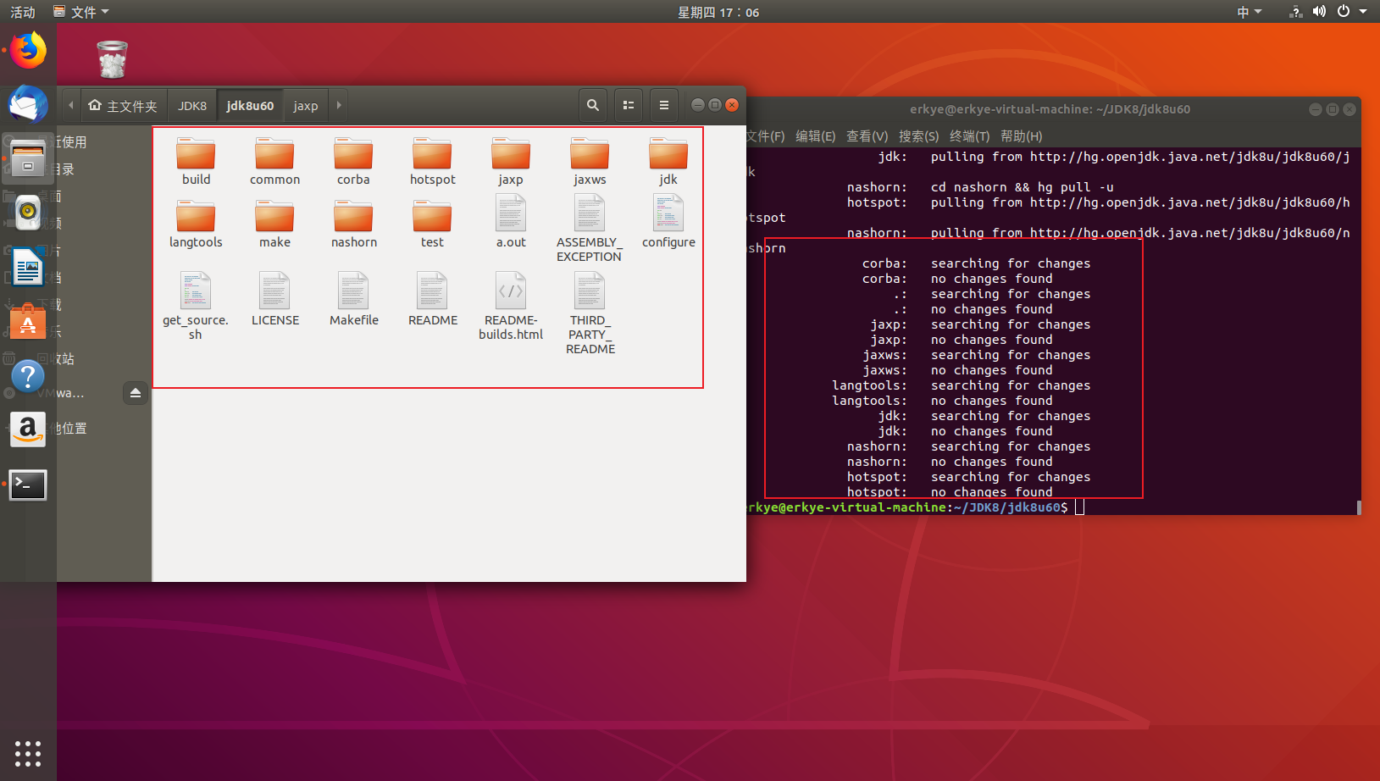Launch LibreOffice Writer from the dock

pyautogui.click(x=28, y=268)
